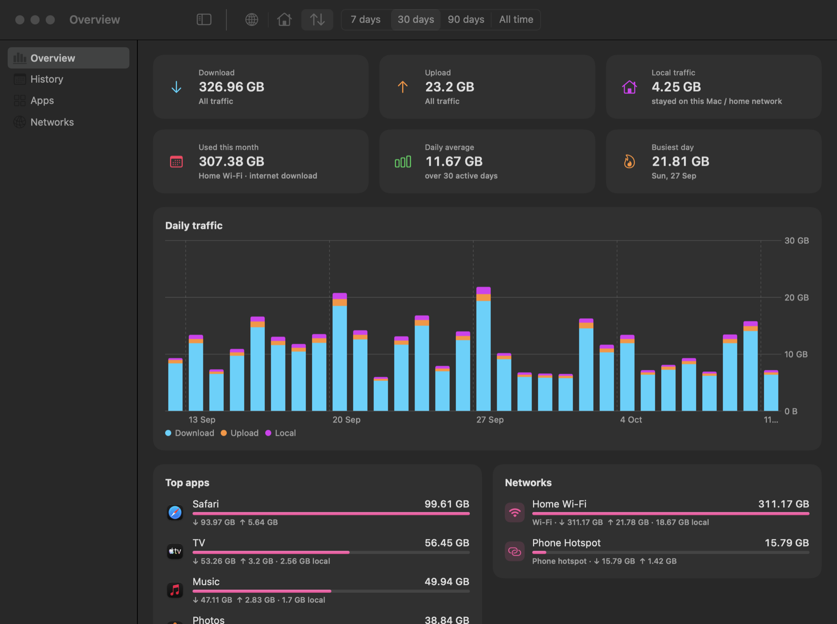Switch range to 7 days
The image size is (837, 624).
pos(365,20)
